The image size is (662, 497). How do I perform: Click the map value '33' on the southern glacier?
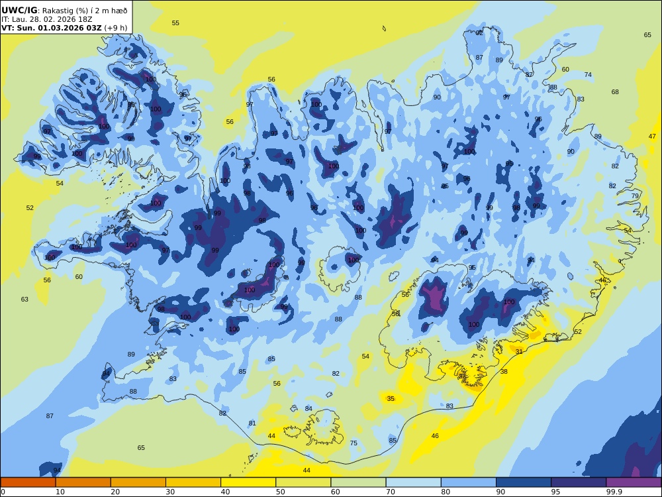click(x=462, y=376)
